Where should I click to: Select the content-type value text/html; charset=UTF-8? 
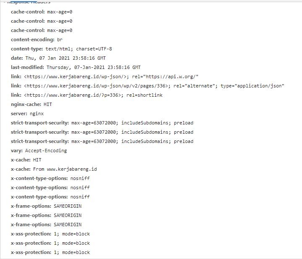click(79, 49)
